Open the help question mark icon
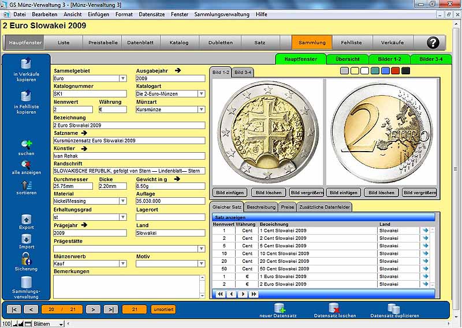Viewport: 462px width, 328px height. 433,43
